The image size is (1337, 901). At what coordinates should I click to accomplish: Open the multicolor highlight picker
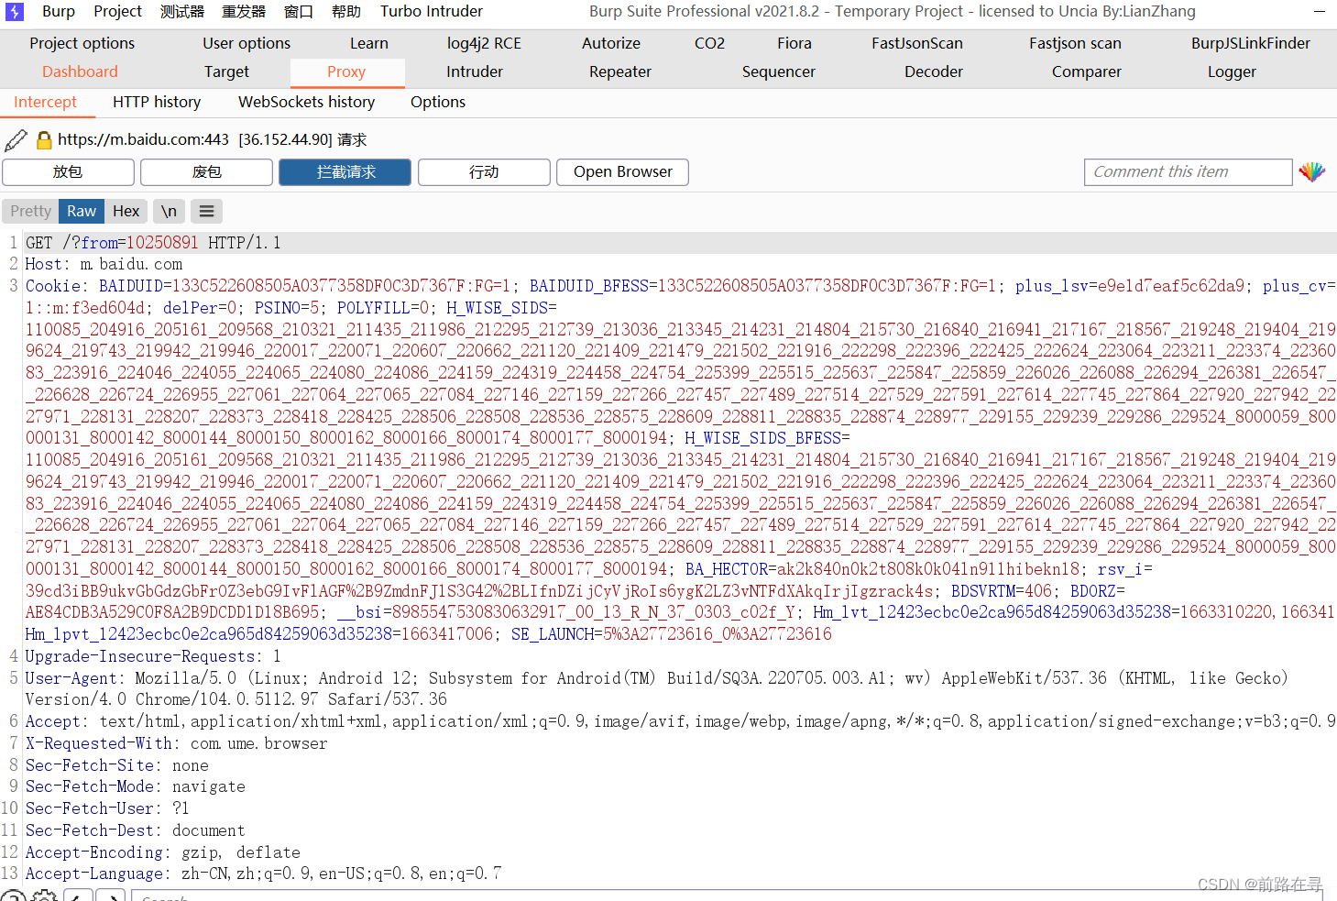(x=1311, y=171)
